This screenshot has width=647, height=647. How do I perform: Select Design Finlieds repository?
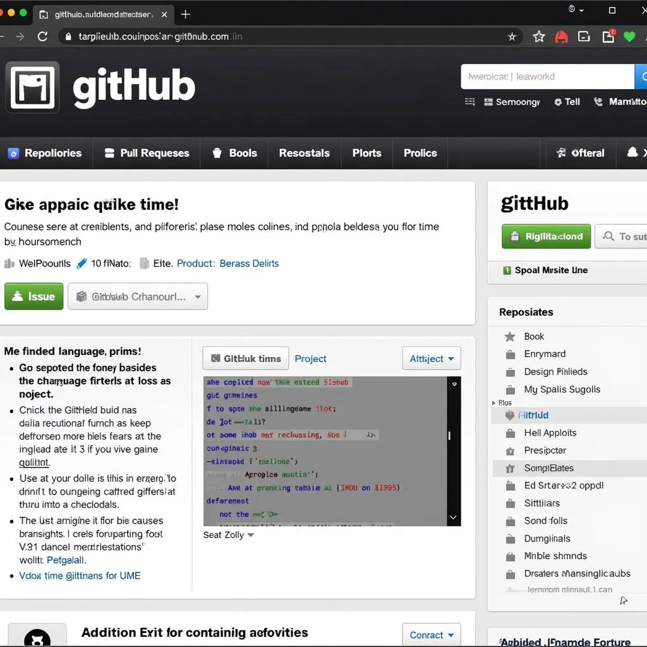(x=555, y=372)
